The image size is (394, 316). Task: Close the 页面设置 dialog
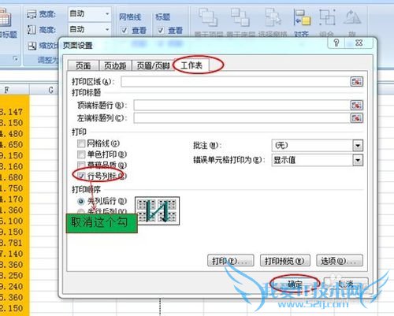tap(359, 43)
